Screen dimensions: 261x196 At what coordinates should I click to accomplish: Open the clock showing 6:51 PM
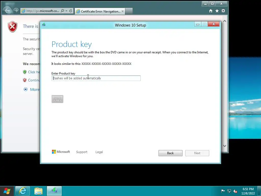click(x=248, y=191)
